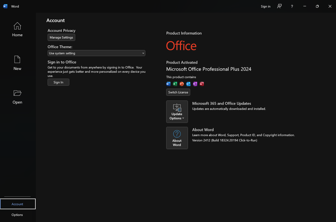The image size is (336, 222).
Task: Click the Access icon under product contents
Action: (x=202, y=84)
